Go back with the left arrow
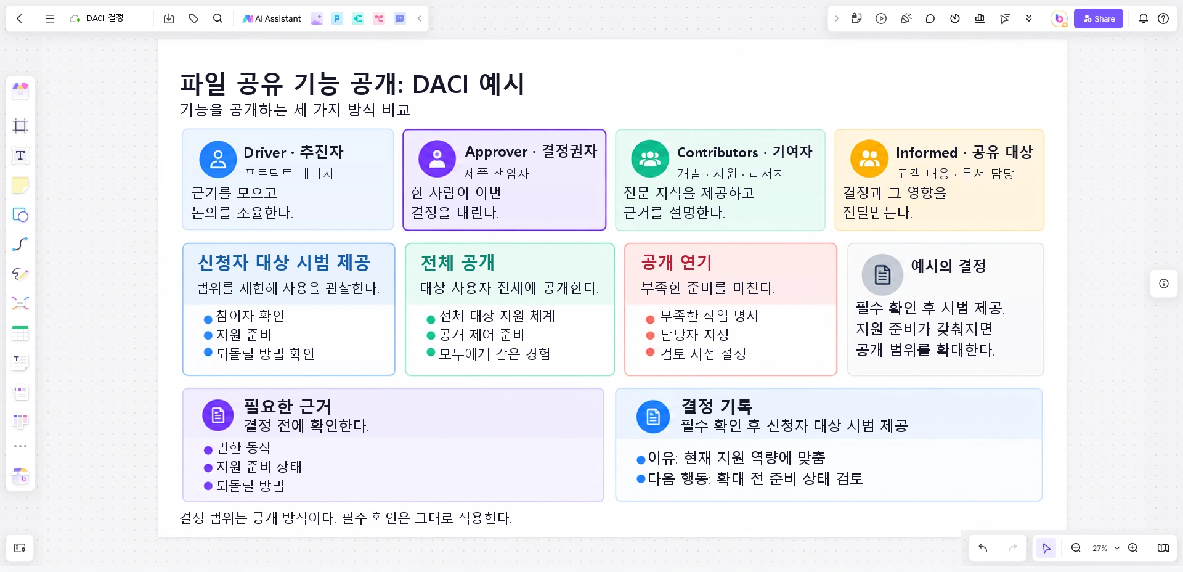 [x=20, y=18]
